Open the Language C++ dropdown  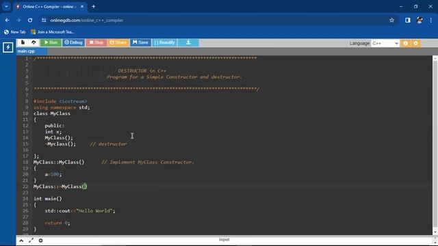(385, 43)
